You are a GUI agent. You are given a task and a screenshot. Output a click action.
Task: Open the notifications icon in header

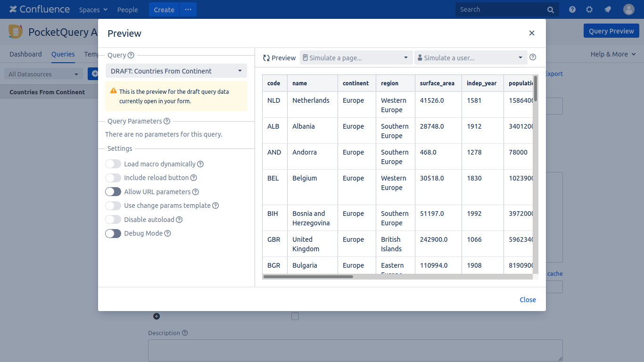(608, 9)
